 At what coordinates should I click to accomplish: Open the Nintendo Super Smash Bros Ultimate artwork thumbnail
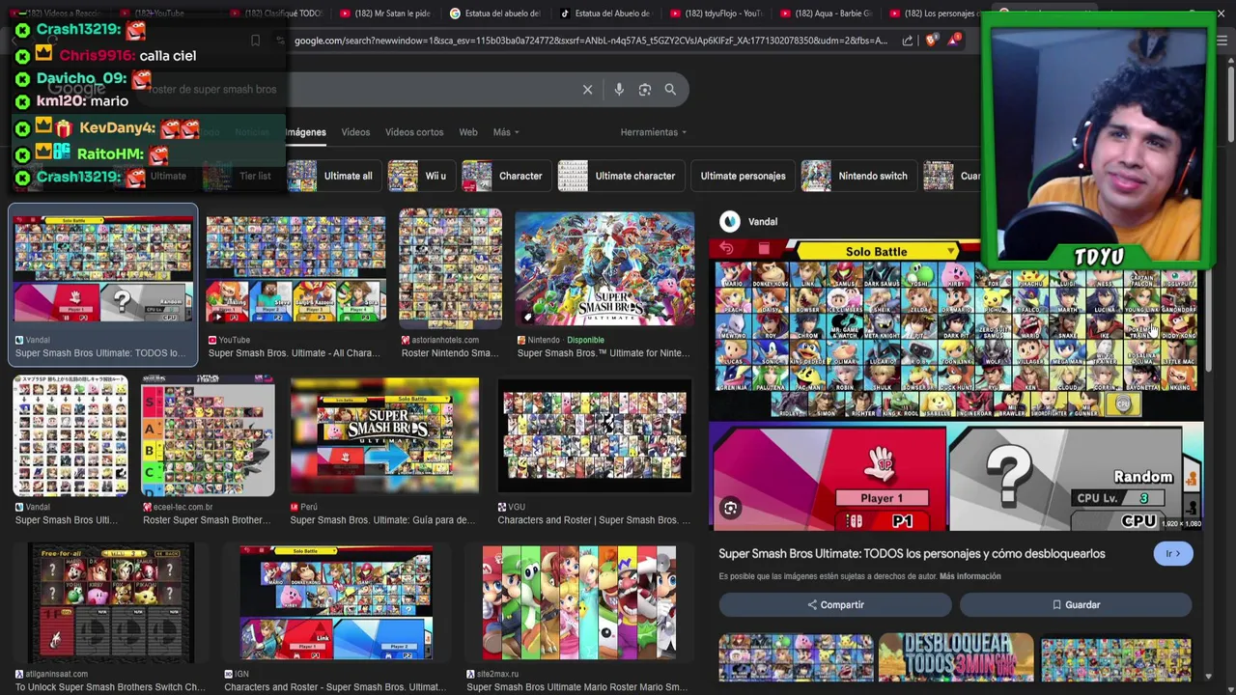click(604, 269)
